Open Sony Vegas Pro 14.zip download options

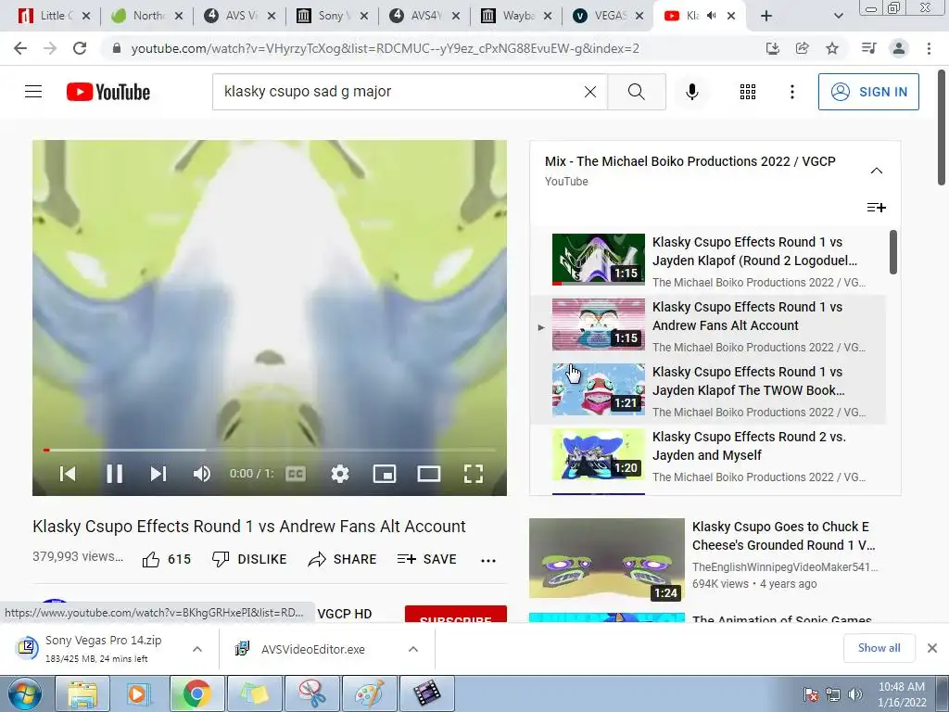tap(196, 649)
